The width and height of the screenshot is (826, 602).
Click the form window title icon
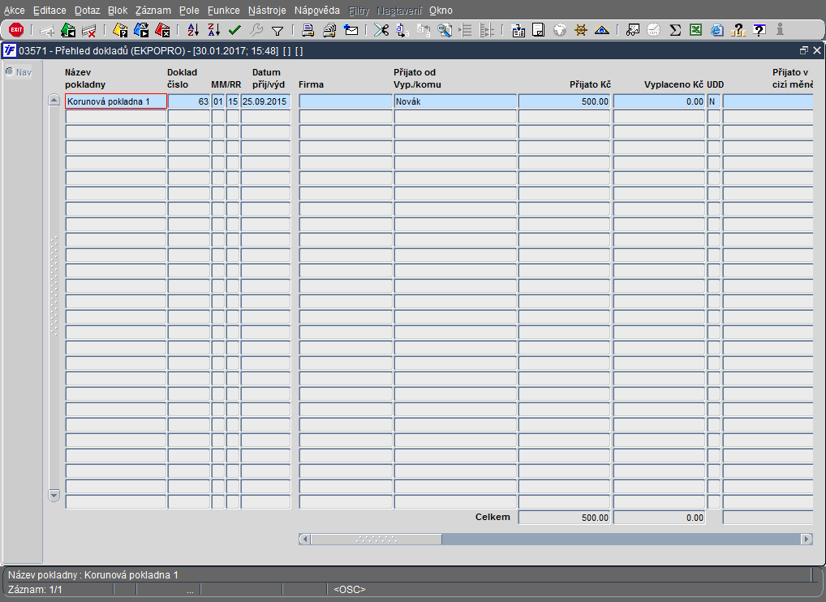pos(10,50)
